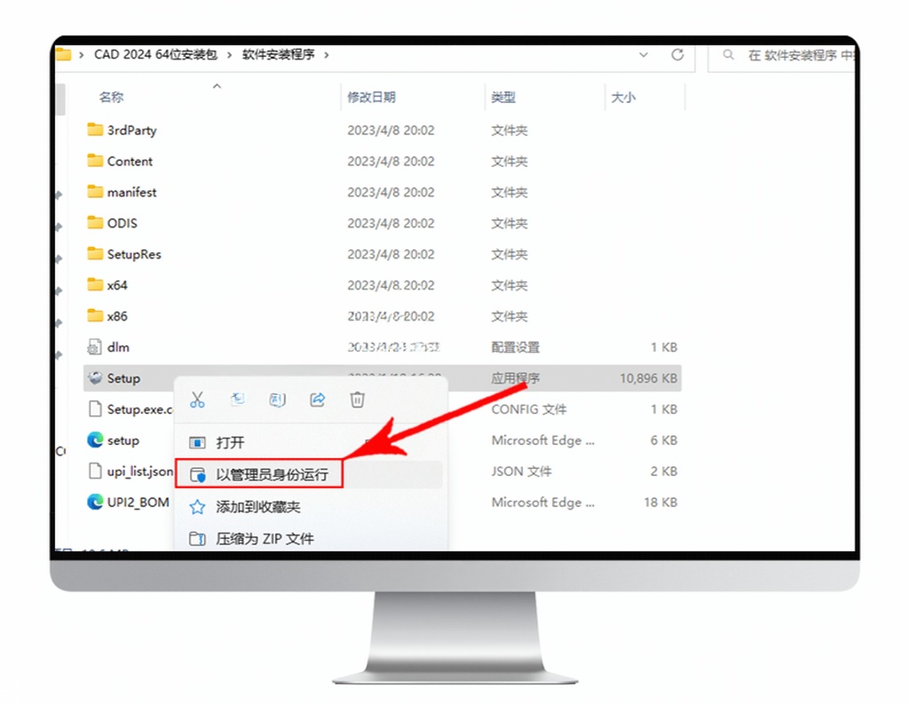The width and height of the screenshot is (909, 704).
Task: Choose 以管理员身份运行 from the context menu
Action: tap(310, 474)
